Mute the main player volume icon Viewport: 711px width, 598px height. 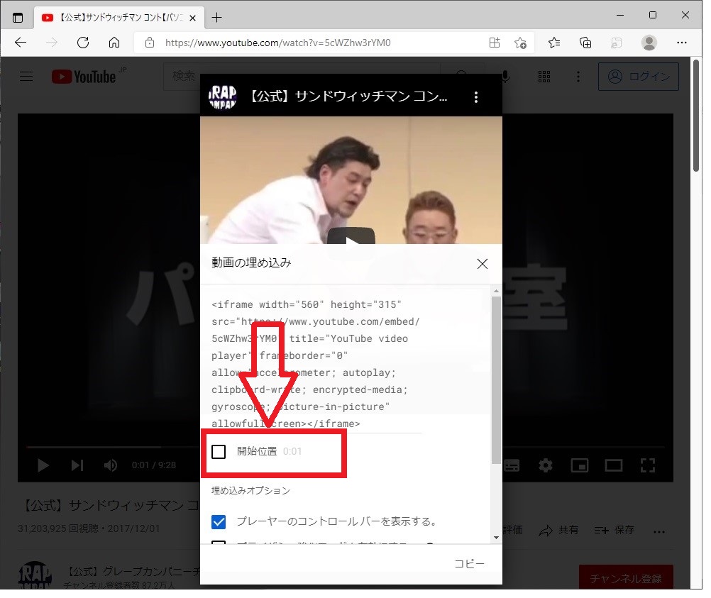click(111, 465)
